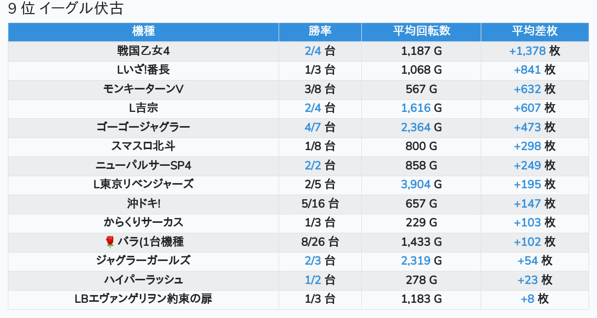The height and width of the screenshot is (318, 597).
Task: Click the 平均回転数 column header
Action: click(421, 31)
